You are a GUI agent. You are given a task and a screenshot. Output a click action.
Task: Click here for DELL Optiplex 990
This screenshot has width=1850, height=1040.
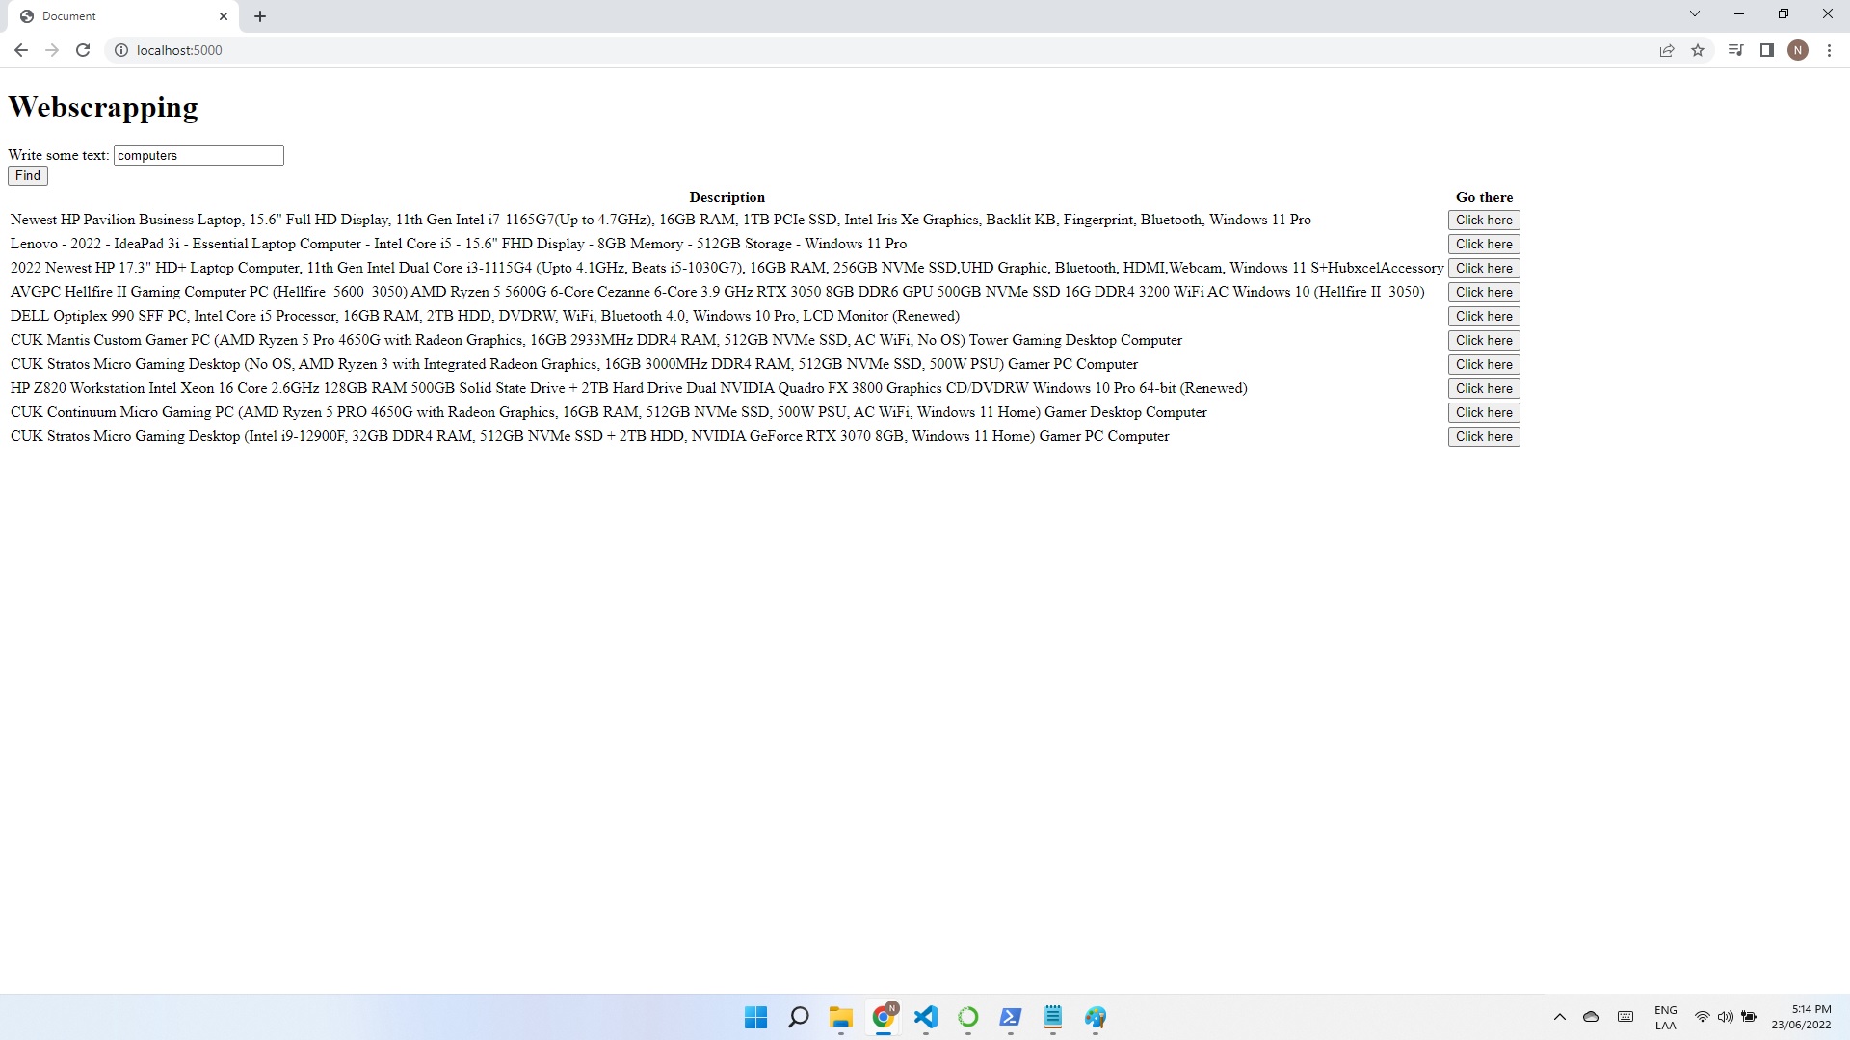(x=1483, y=317)
